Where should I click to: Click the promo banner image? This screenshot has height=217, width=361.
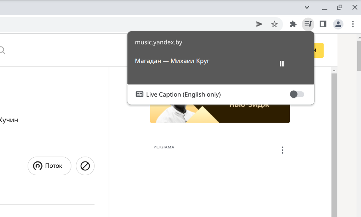coord(220,113)
